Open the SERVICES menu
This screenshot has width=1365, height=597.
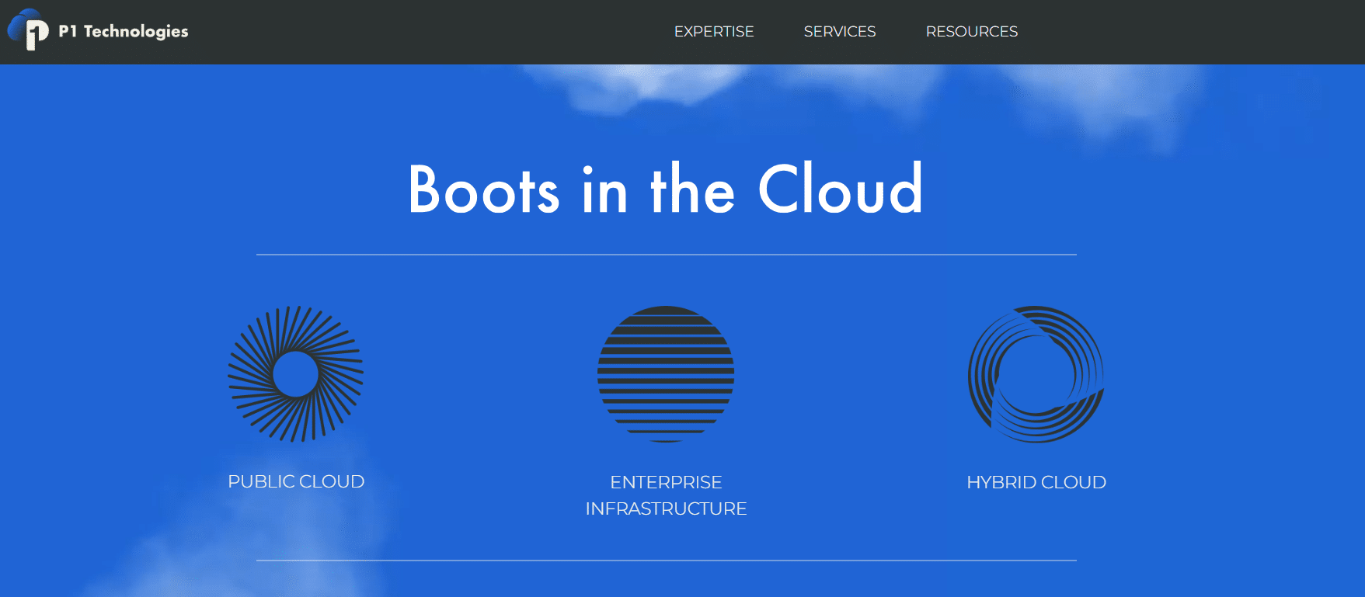[x=840, y=32]
